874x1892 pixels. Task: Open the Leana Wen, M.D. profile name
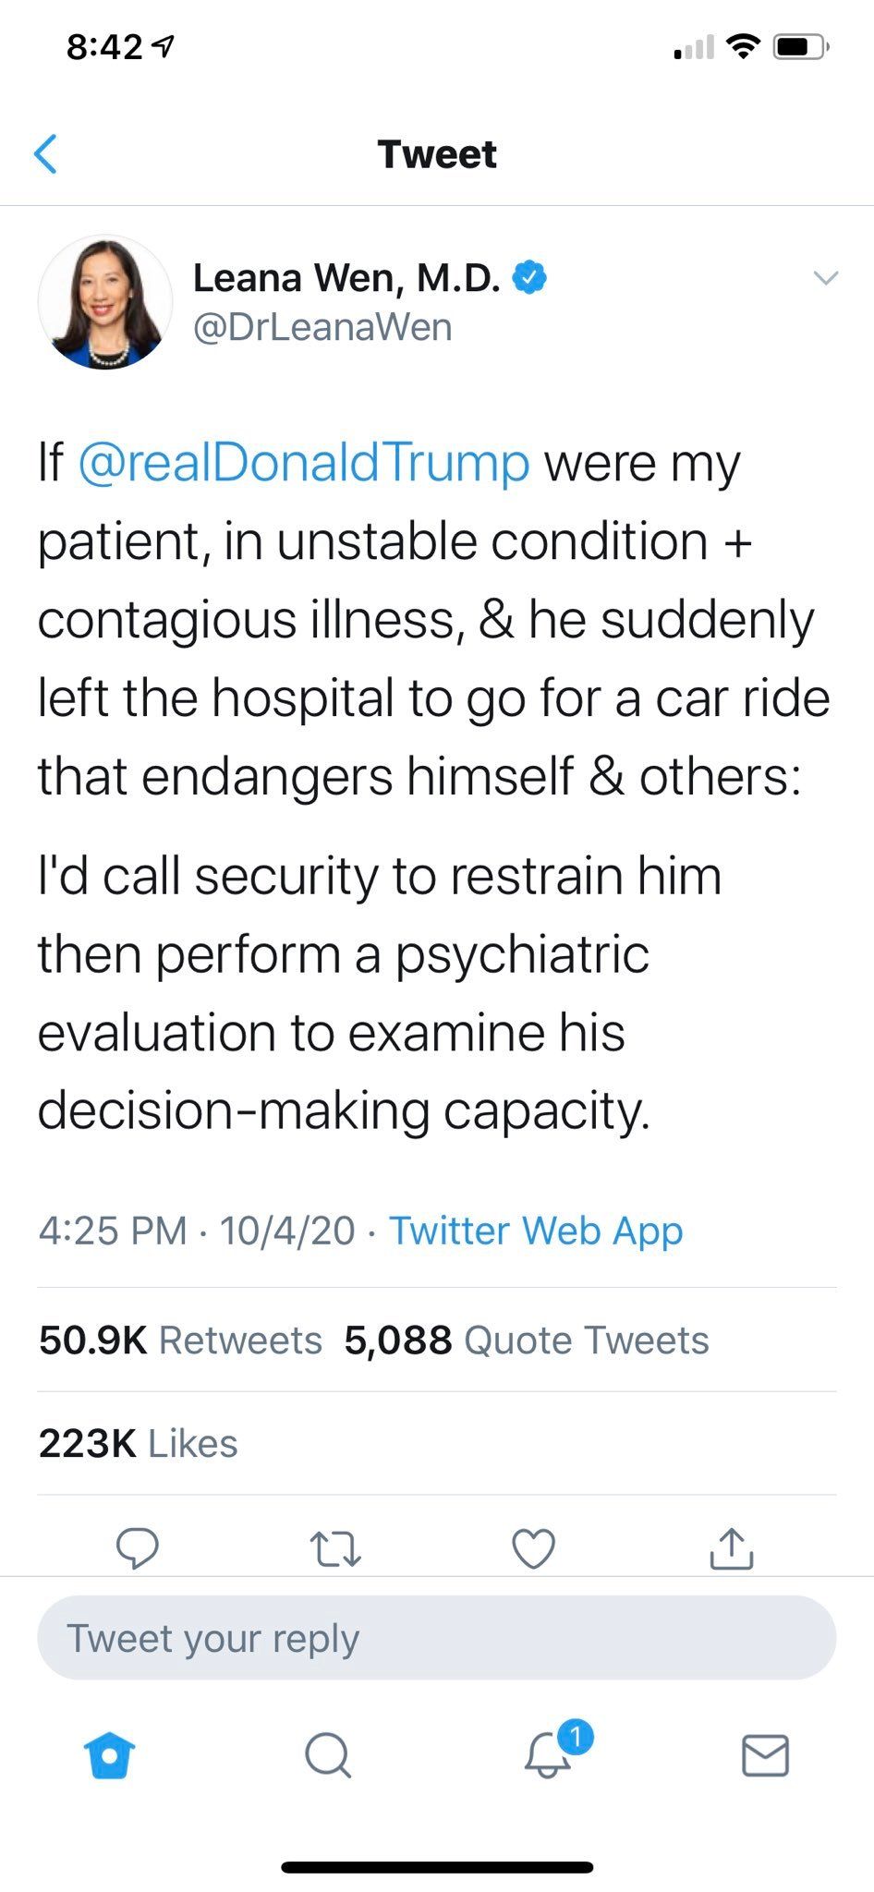[346, 277]
